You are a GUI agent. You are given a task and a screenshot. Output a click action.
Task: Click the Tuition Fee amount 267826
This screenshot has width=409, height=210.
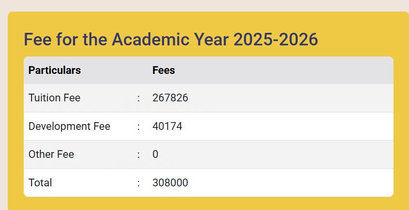tap(170, 98)
